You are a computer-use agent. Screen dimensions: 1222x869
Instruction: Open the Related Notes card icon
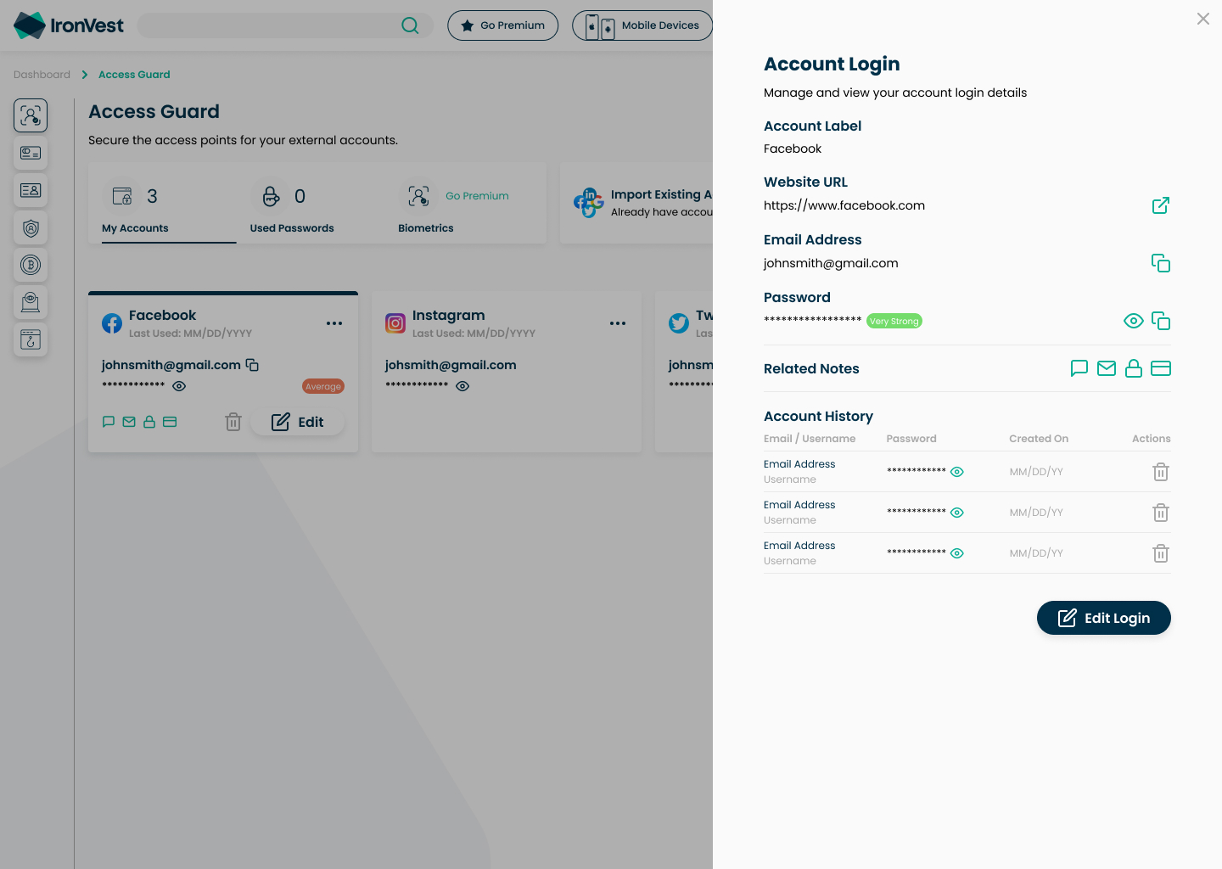(x=1161, y=368)
